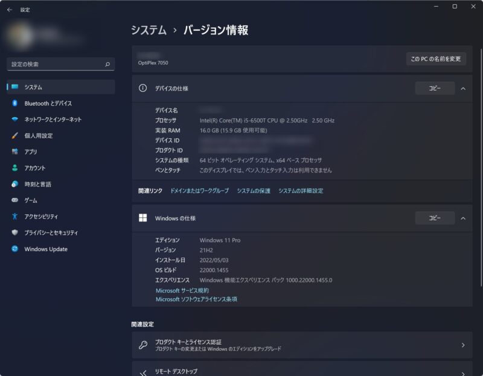Go to 個人用設定 page
This screenshot has width=483, height=376.
[61, 136]
